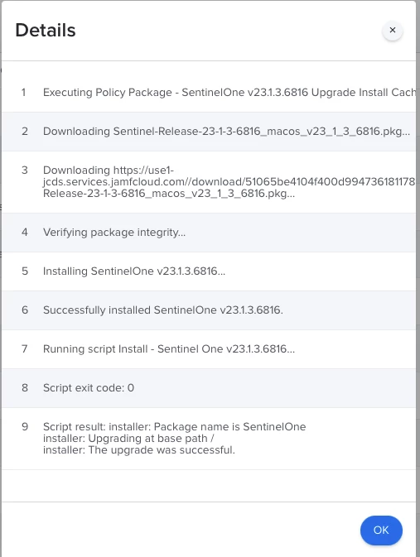Viewport: 420px width, 557px height.
Task: Click the Release-23-1-3-6816 pkg filename in row 3
Action: 169,194
